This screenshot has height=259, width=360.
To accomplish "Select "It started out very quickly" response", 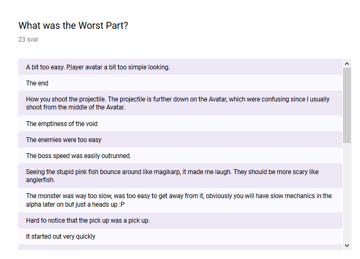I will pos(61,237).
